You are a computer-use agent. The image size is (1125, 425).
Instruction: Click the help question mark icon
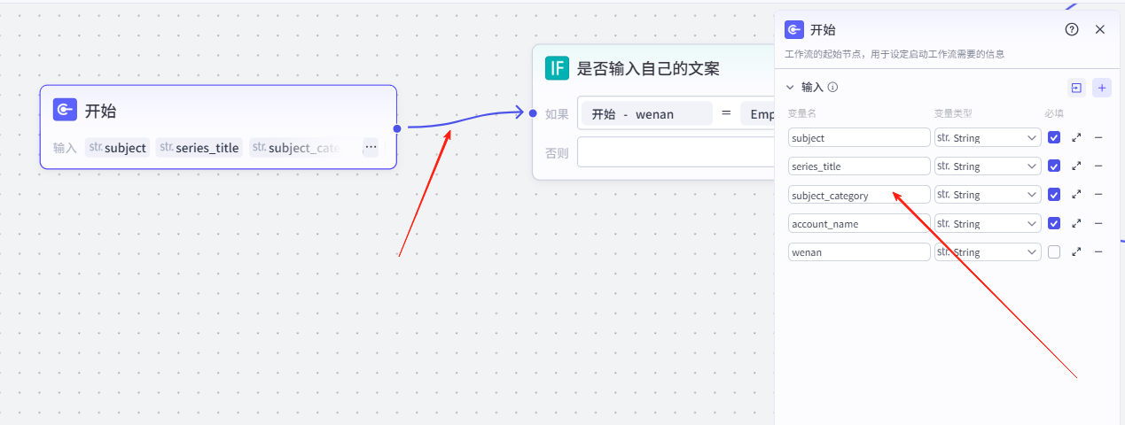pos(1072,29)
